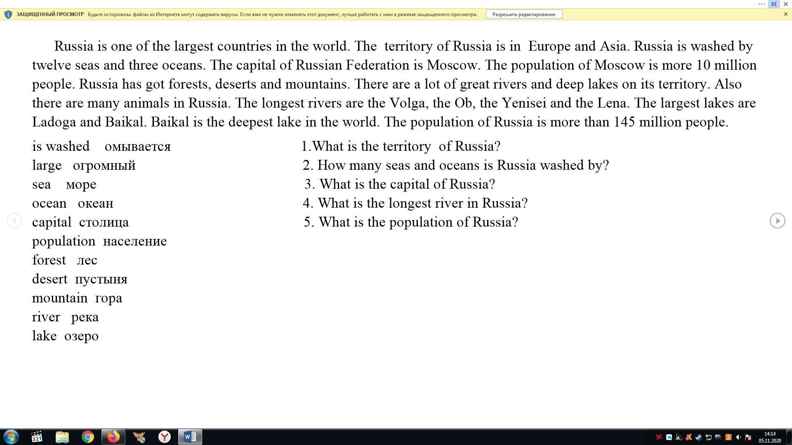Screen dimensions: 792x445
Task: Open Windows Start menu
Action: click(x=11, y=437)
